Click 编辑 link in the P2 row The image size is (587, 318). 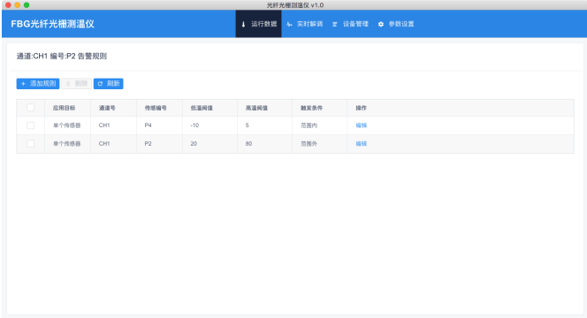click(x=362, y=144)
